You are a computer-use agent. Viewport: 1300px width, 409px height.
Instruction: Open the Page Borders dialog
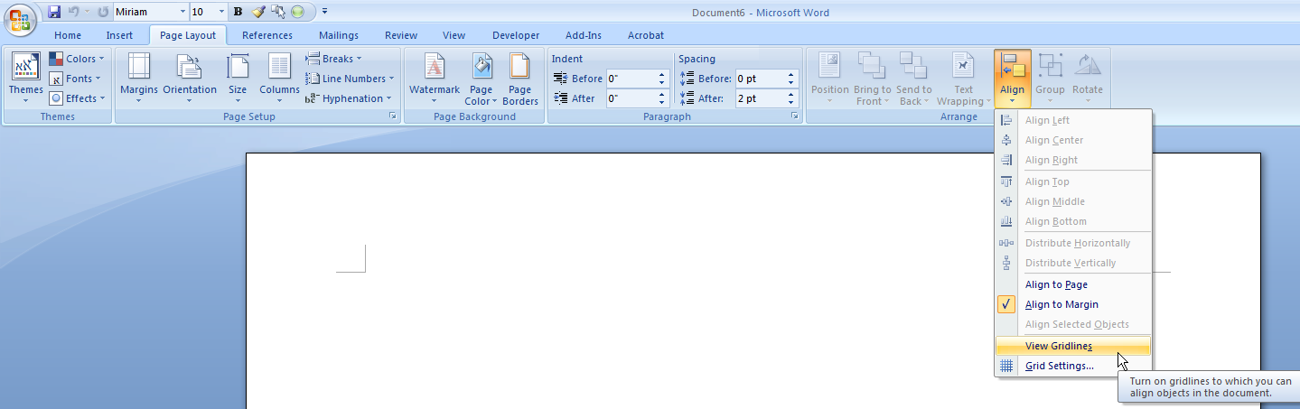pos(520,79)
